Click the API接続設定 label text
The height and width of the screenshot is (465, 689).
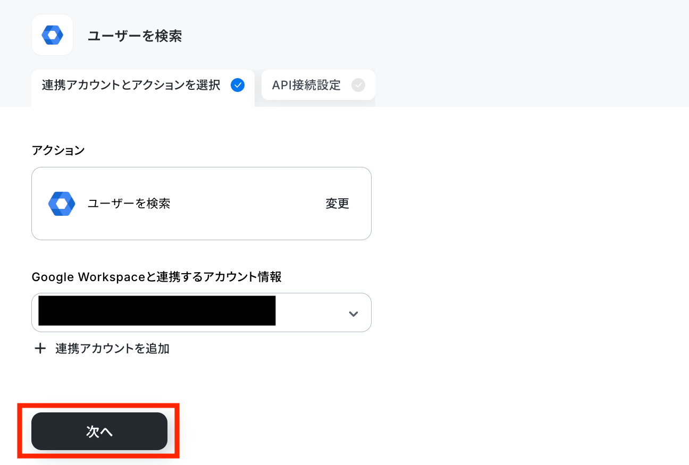tap(306, 85)
